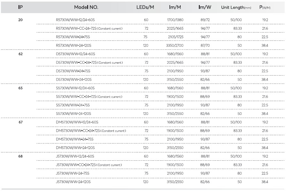Click the 3350/2700 lm/M value
This screenshot has width=286, height=191.
coord(175,46)
